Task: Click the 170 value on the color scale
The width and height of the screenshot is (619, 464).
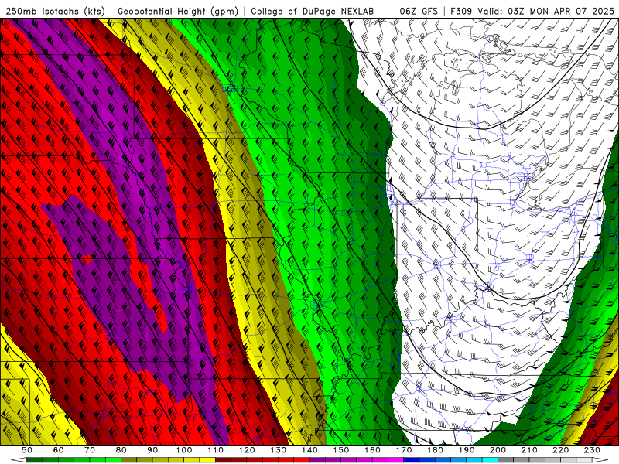Action: coord(404,450)
